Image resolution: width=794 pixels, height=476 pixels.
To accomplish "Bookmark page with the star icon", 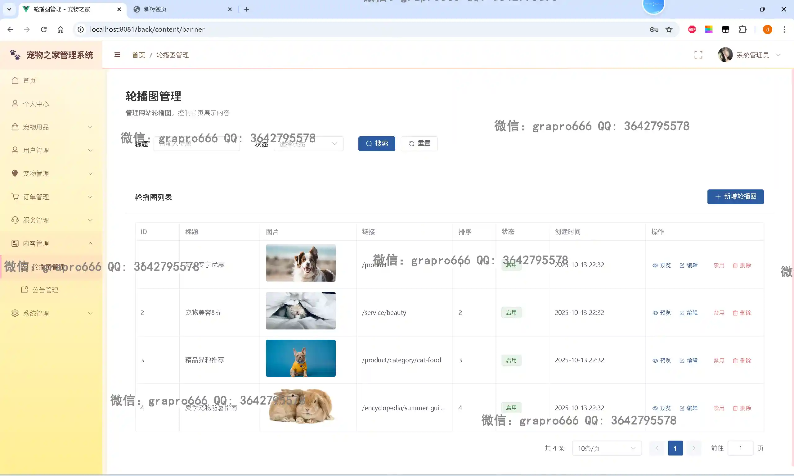I will point(669,29).
